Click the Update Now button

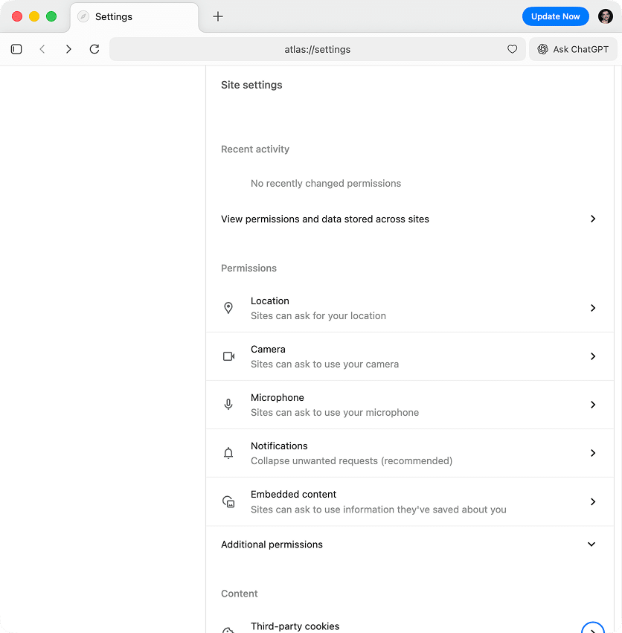point(555,16)
